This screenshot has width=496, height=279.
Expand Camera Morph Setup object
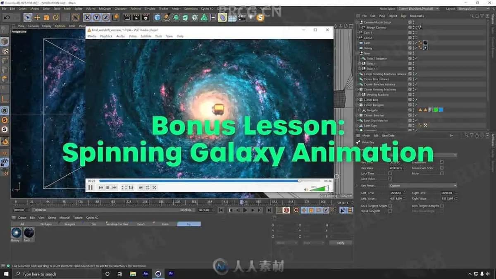tap(358, 22)
